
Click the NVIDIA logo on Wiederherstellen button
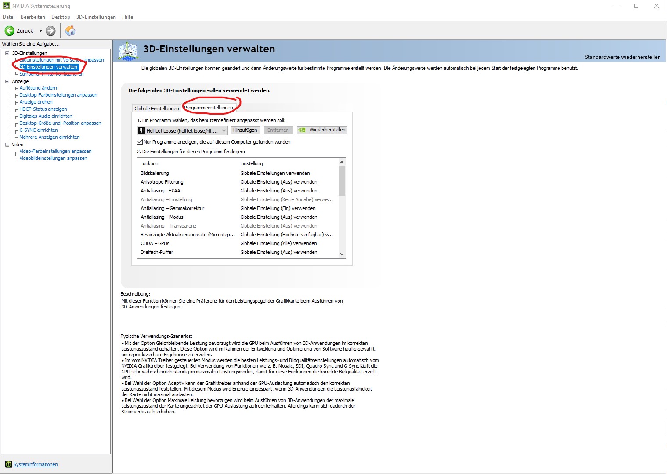(x=302, y=130)
